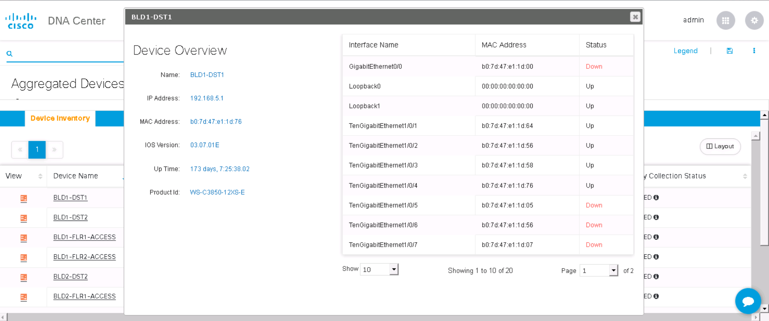Click the IOS Version value 03.07.01E
This screenshot has height=321, width=769.
pyautogui.click(x=205, y=145)
